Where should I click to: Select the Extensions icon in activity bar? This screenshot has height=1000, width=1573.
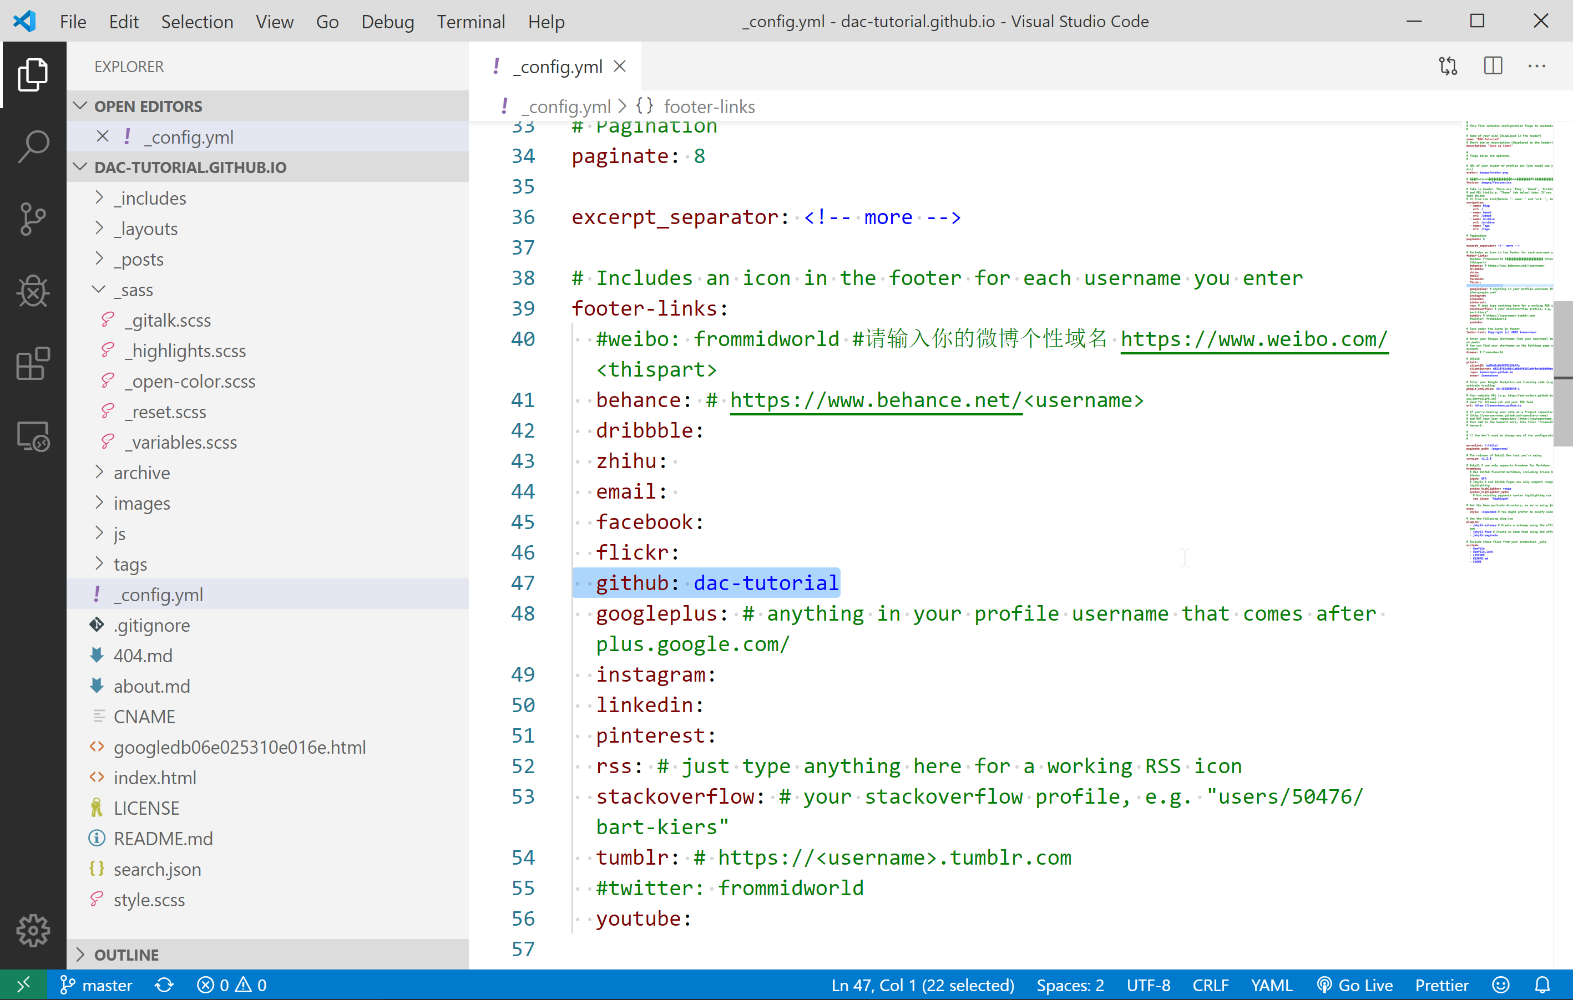click(x=31, y=366)
